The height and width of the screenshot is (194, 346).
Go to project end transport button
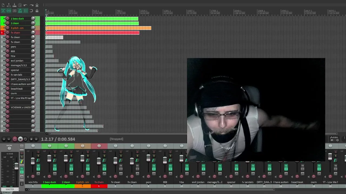(x=9, y=139)
